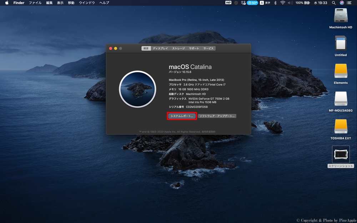Select the スクリーンショット desktop file

341,154
